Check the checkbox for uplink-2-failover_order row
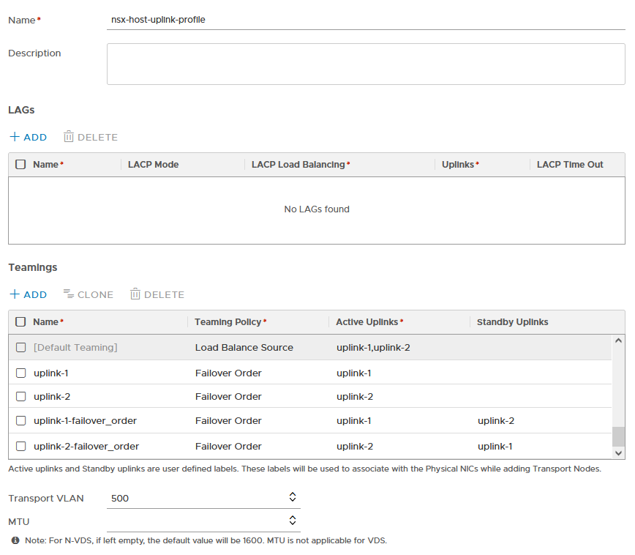 coord(20,445)
